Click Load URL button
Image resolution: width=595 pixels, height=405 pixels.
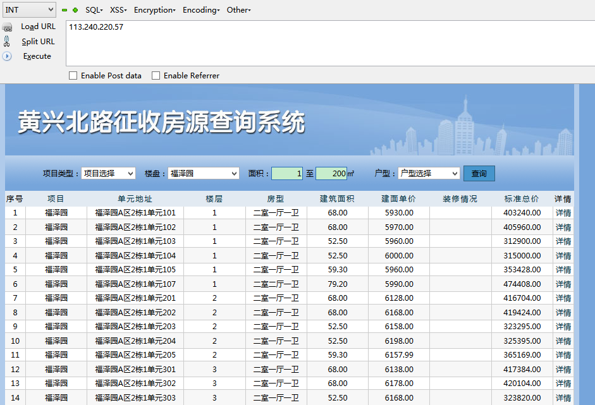click(x=38, y=27)
